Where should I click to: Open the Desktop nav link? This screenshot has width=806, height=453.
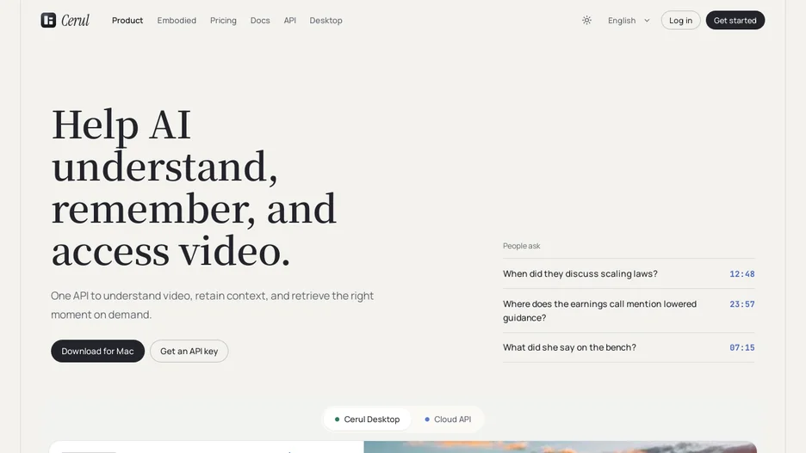click(325, 21)
